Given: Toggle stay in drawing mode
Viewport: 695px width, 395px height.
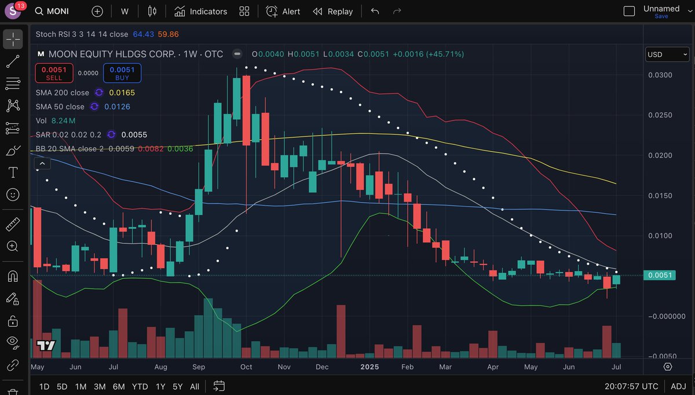Looking at the screenshot, I should click(x=13, y=298).
